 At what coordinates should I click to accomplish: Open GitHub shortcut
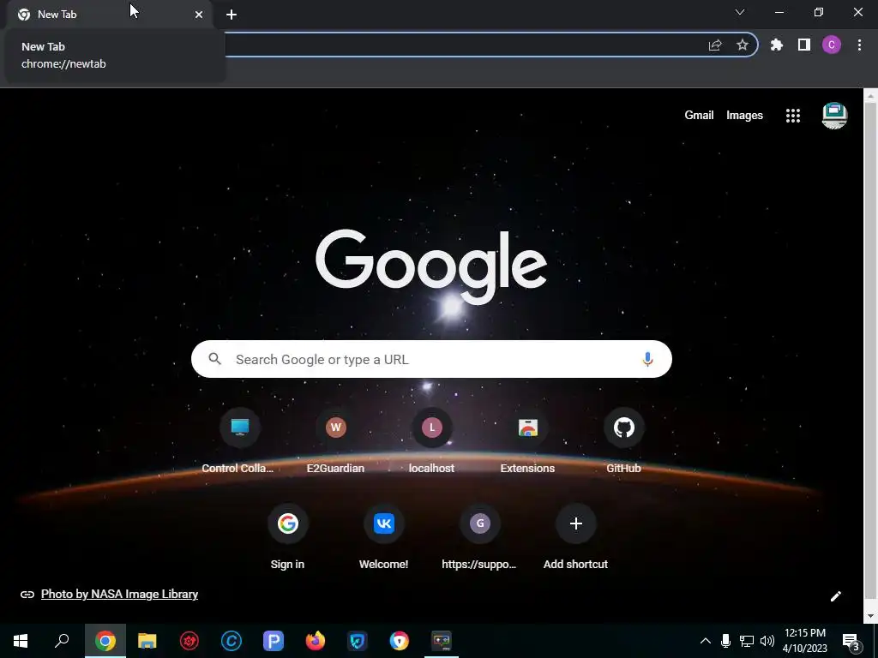coord(624,441)
